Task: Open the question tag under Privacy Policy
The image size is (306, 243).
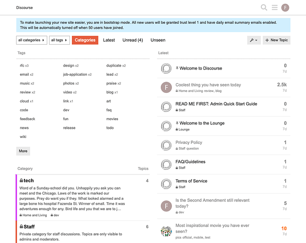Action: 192,148
